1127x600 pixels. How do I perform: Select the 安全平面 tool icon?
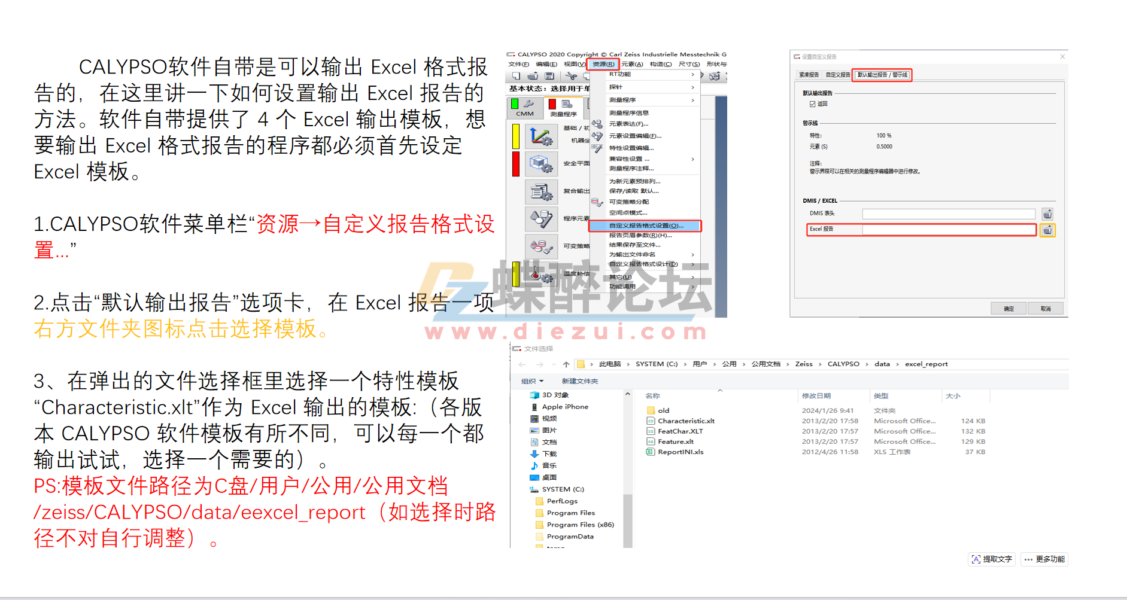(542, 164)
